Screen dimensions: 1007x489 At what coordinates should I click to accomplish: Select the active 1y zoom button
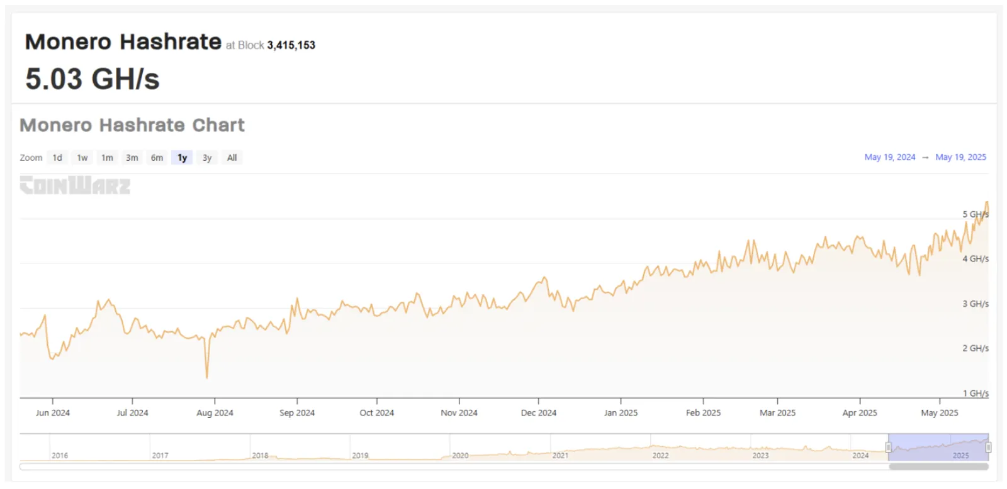[x=182, y=158]
